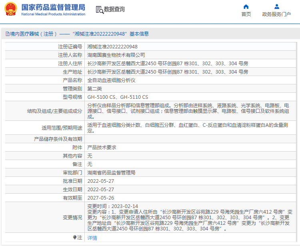
Task: Click the 产品储存条件及有效期 label
Action: (58, 139)
